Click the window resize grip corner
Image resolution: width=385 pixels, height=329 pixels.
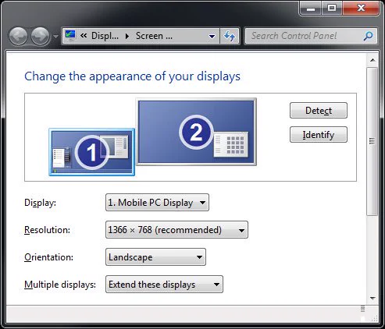[x=374, y=318]
